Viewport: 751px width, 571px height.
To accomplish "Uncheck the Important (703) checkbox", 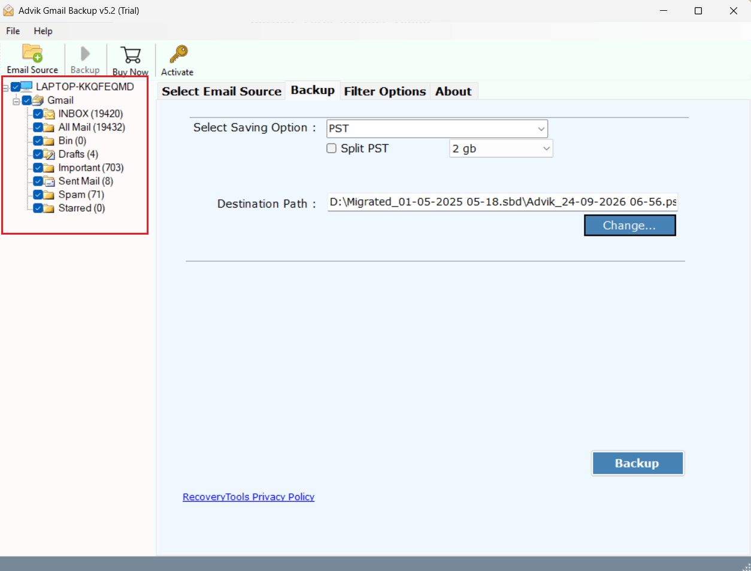I will tap(38, 168).
